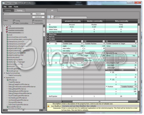Click green icon beside commodities.static_commodity
The height and width of the screenshot is (115, 144).
pyautogui.click(x=8, y=39)
